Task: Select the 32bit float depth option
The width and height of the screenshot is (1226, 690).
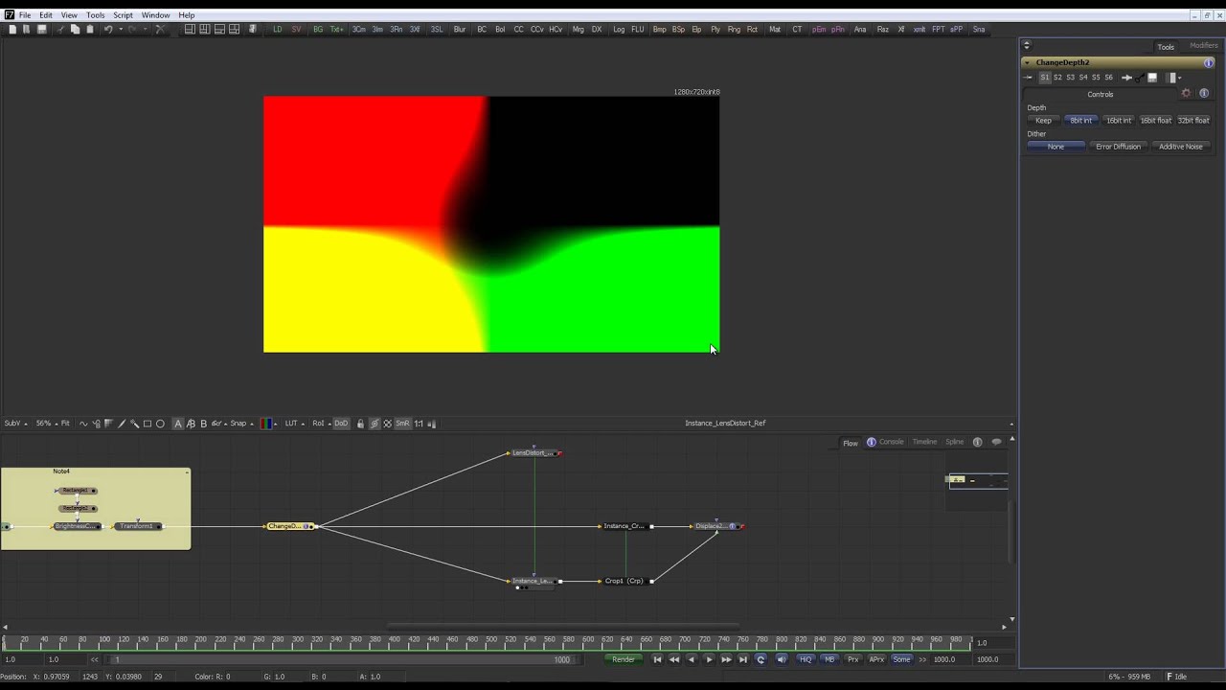Action: (1192, 121)
